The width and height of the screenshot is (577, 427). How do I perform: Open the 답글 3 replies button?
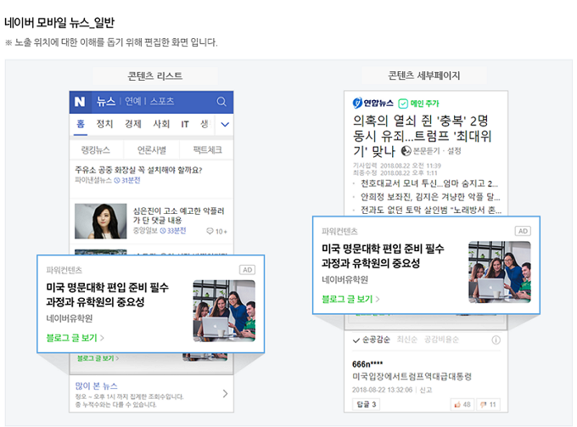[367, 405]
